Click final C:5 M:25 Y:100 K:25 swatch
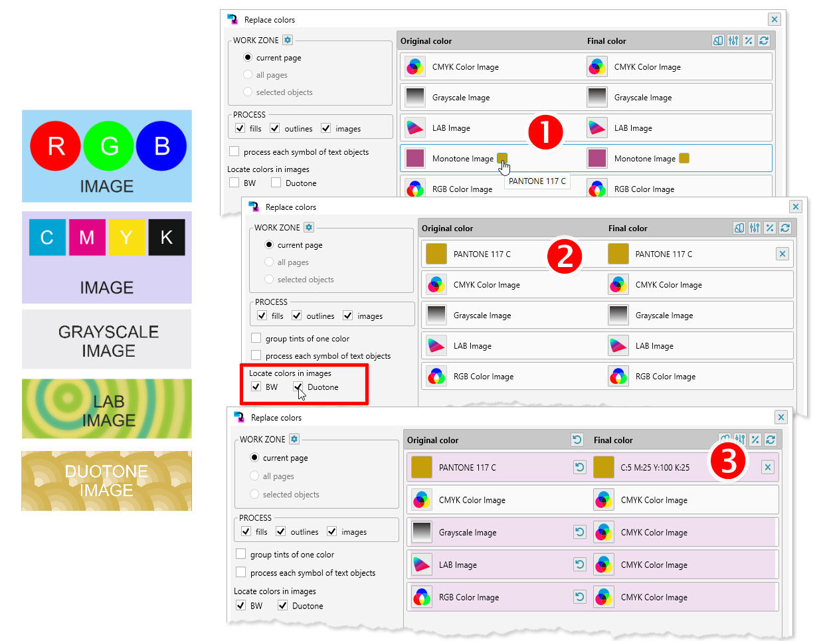The height and width of the screenshot is (641, 823). (604, 468)
